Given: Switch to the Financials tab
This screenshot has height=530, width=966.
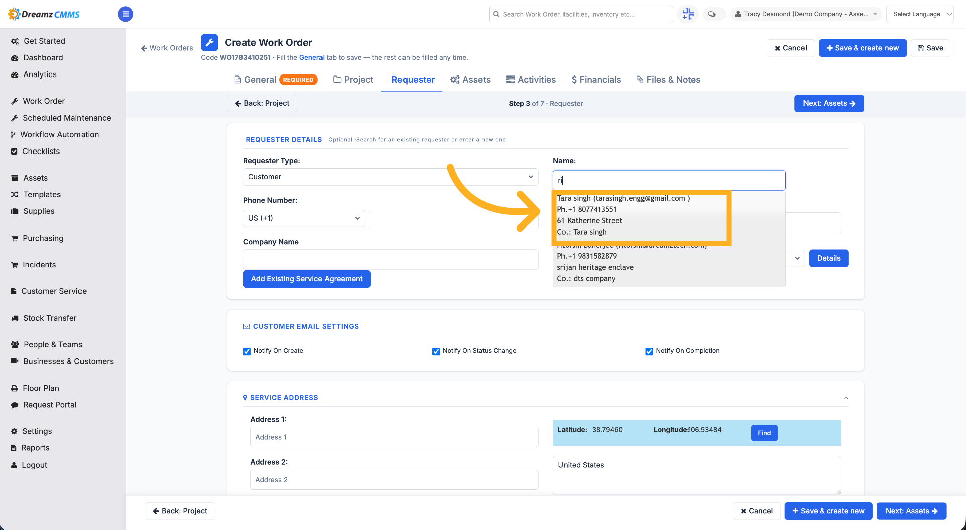Looking at the screenshot, I should (596, 80).
